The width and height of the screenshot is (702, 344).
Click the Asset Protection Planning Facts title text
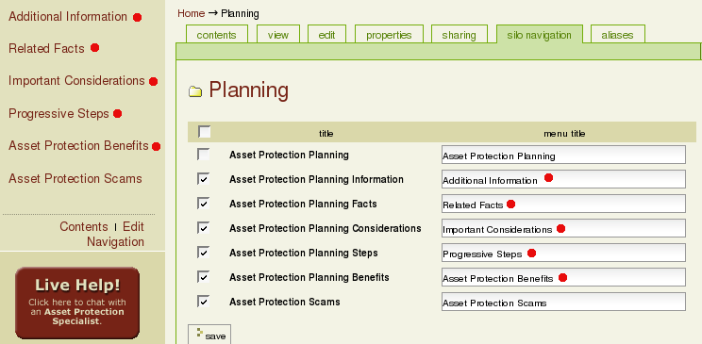(x=303, y=204)
